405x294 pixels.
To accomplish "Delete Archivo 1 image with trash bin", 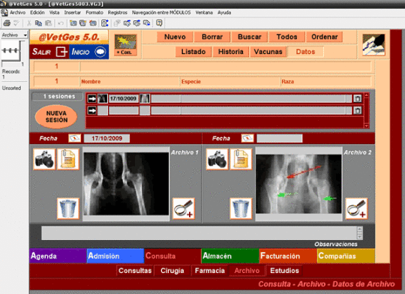I will [x=68, y=208].
